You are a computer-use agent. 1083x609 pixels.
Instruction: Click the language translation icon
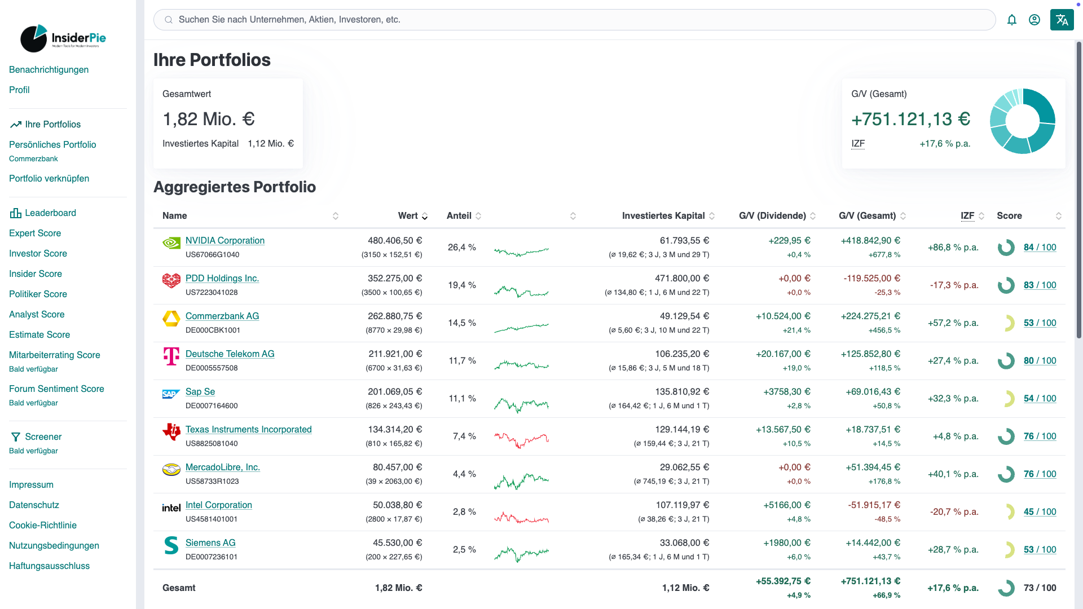pos(1062,20)
